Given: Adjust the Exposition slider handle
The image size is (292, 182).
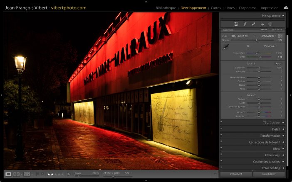Looking at the screenshot, I should 259,68.
